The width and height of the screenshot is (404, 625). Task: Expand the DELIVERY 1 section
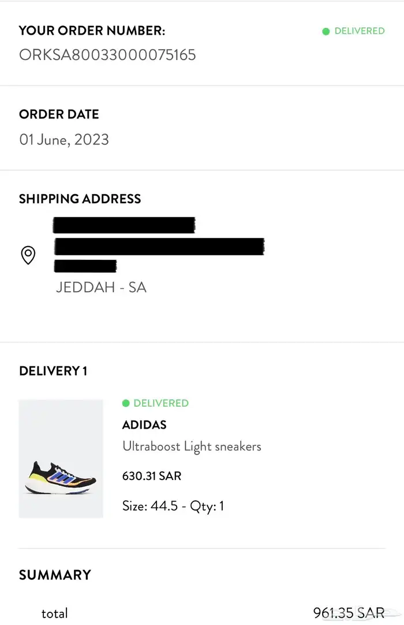53,371
